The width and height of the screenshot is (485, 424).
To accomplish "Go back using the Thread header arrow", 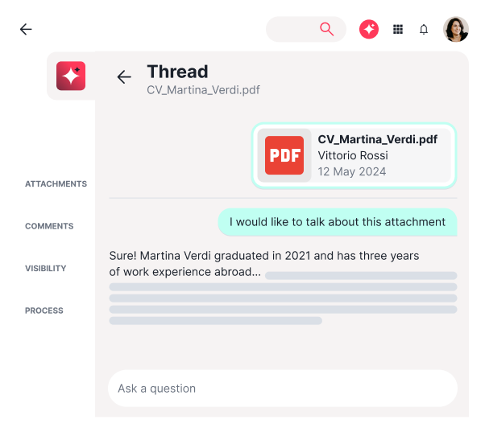I will point(124,77).
